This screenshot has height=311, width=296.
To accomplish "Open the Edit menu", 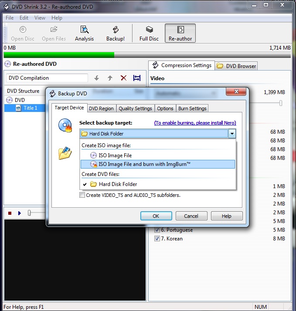I will point(24,18).
